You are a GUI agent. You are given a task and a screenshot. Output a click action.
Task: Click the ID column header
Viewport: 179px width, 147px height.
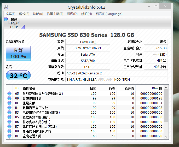[17, 88]
